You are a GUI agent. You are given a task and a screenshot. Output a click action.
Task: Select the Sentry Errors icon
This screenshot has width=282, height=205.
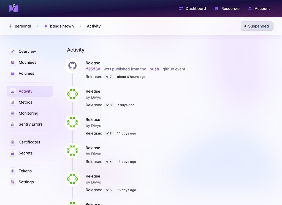click(x=12, y=124)
